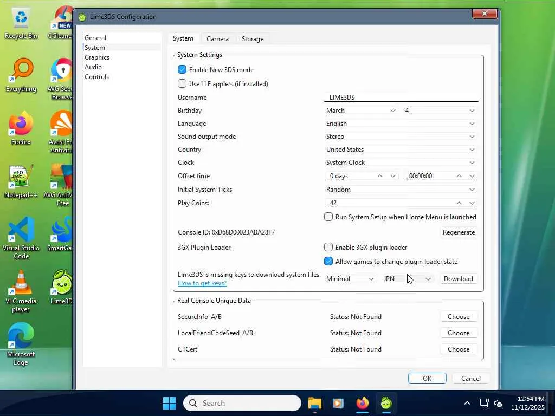Image resolution: width=555 pixels, height=416 pixels.
Task: Open the CCleaner desktop shortcut
Action: coord(61,23)
